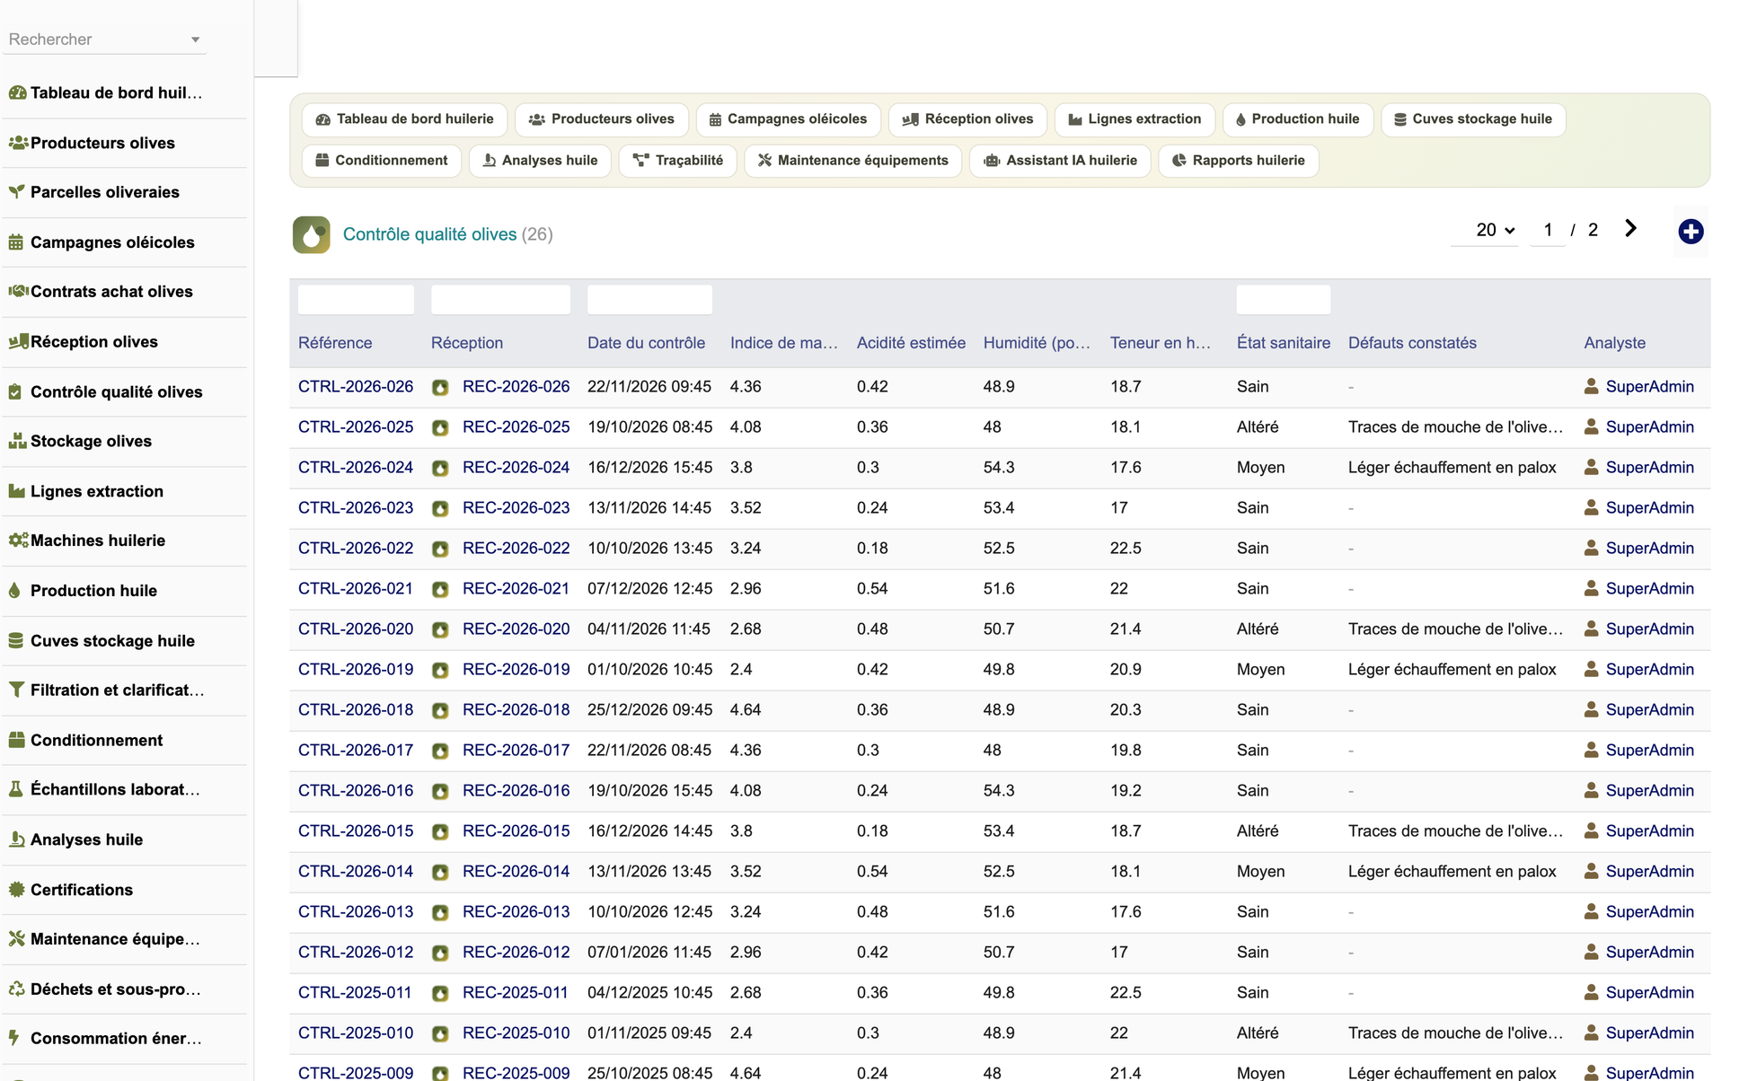
Task: Open the Traçabilité tab
Action: (678, 161)
